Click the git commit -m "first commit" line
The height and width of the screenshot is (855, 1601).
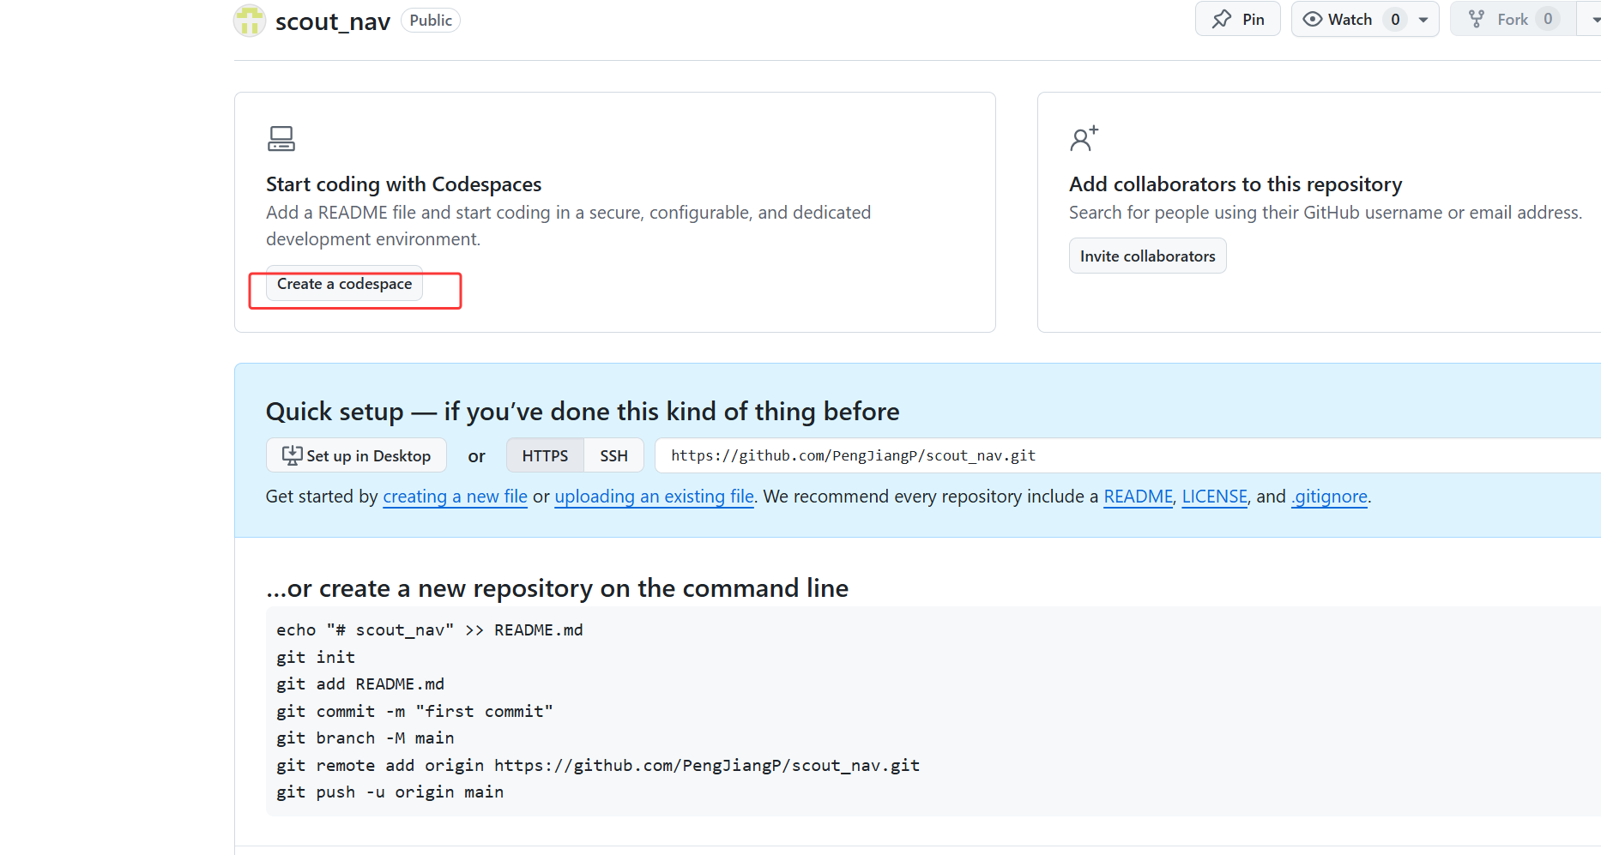point(414,712)
